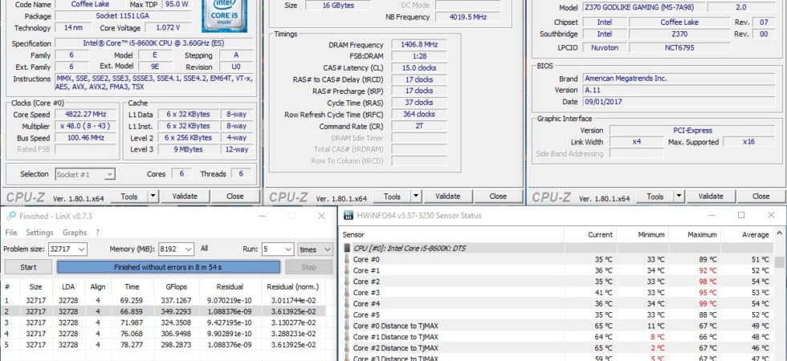Click the CPU chip icon in sensor header
The height and width of the screenshot is (361, 787).
click(347, 248)
